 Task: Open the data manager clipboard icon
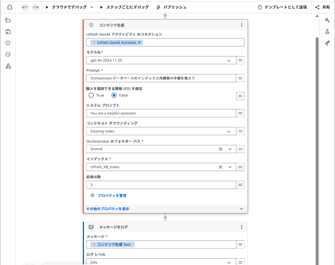[8, 32]
